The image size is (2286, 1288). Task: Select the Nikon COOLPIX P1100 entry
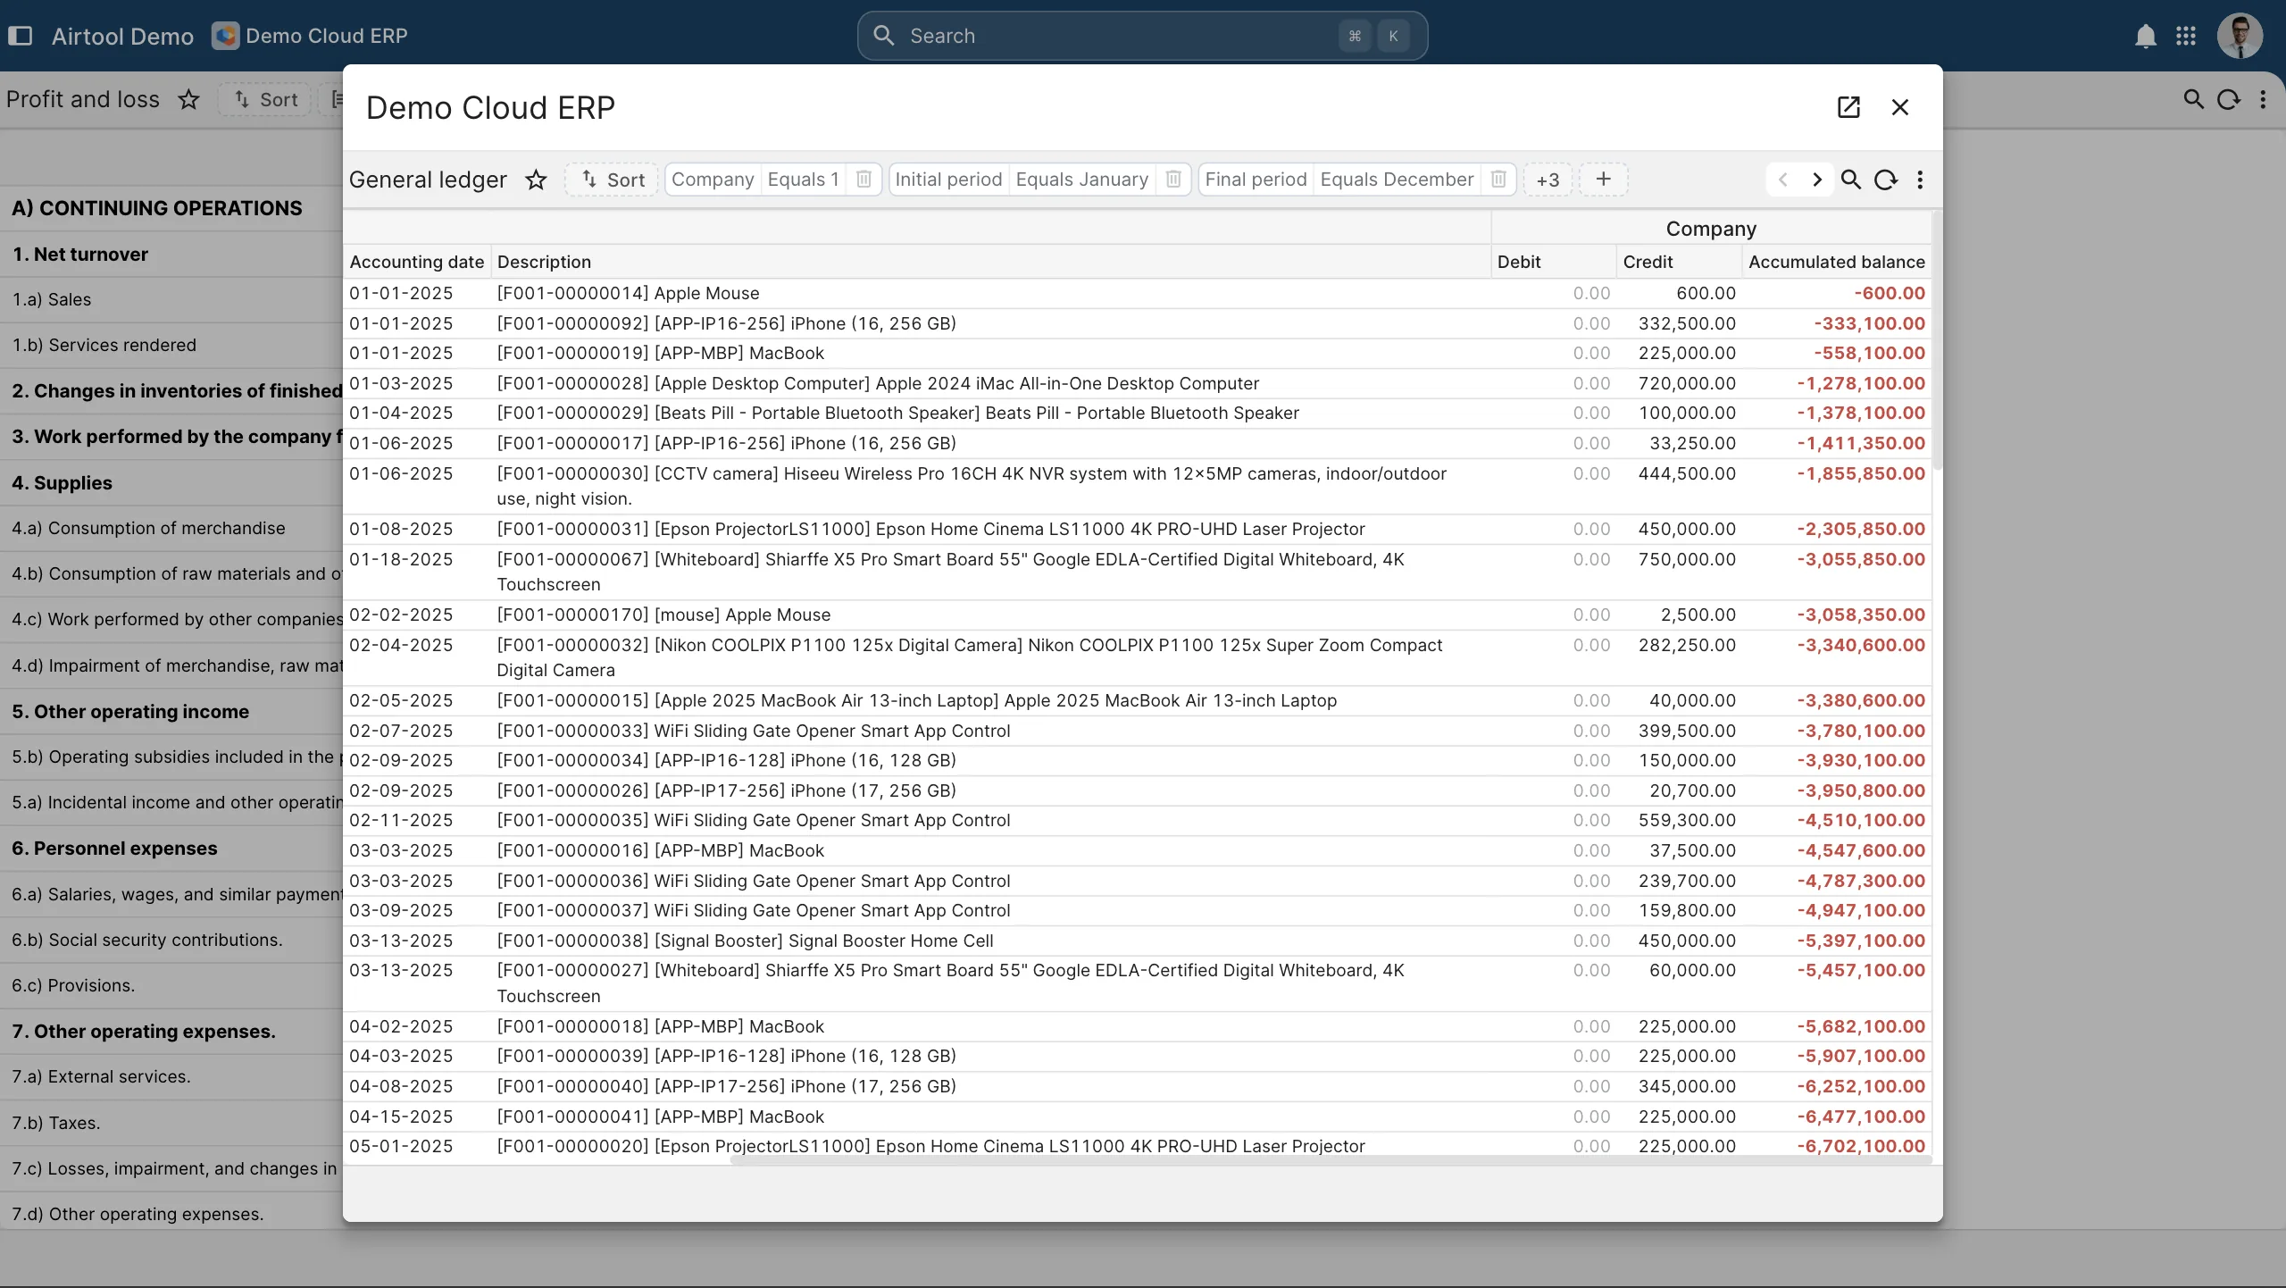coord(1137,657)
